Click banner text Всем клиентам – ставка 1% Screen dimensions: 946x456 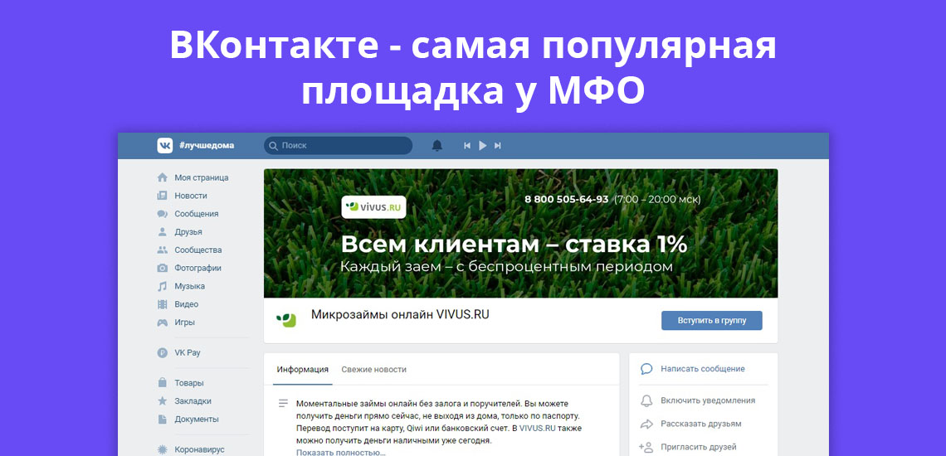(x=514, y=245)
